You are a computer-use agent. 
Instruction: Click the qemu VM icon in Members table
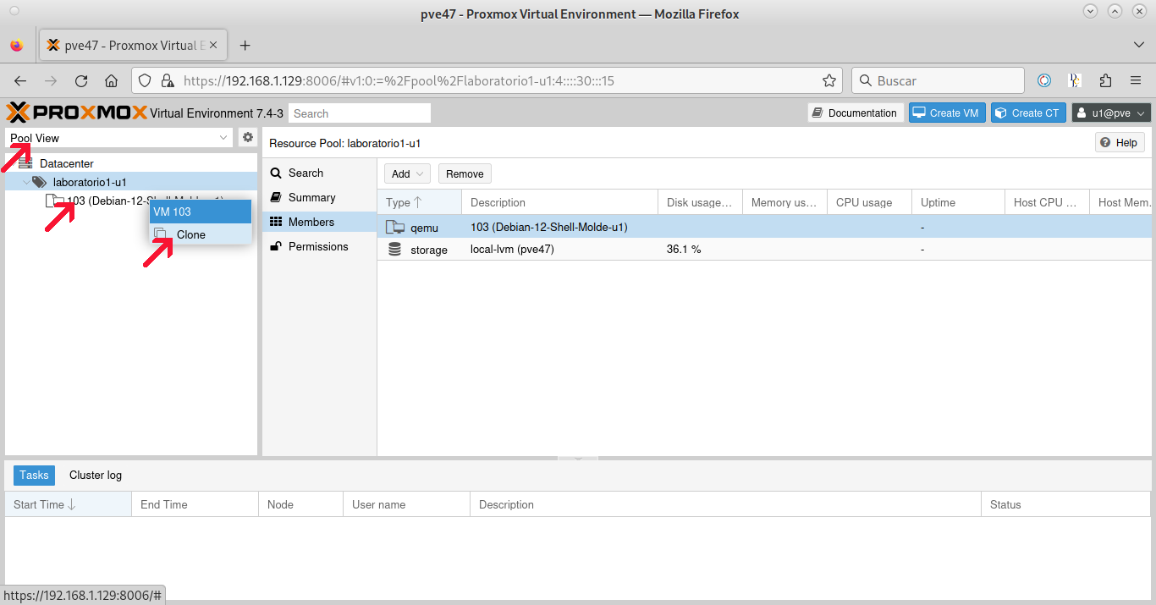point(395,227)
